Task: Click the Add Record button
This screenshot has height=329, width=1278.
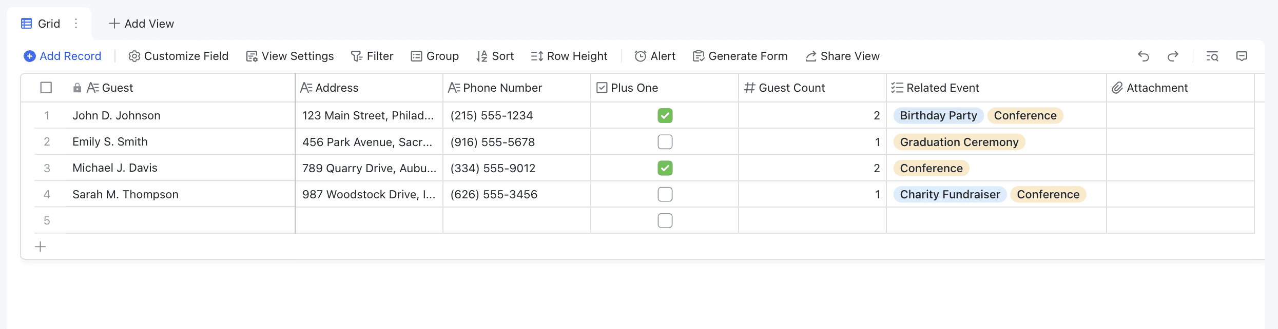Action: (x=63, y=56)
